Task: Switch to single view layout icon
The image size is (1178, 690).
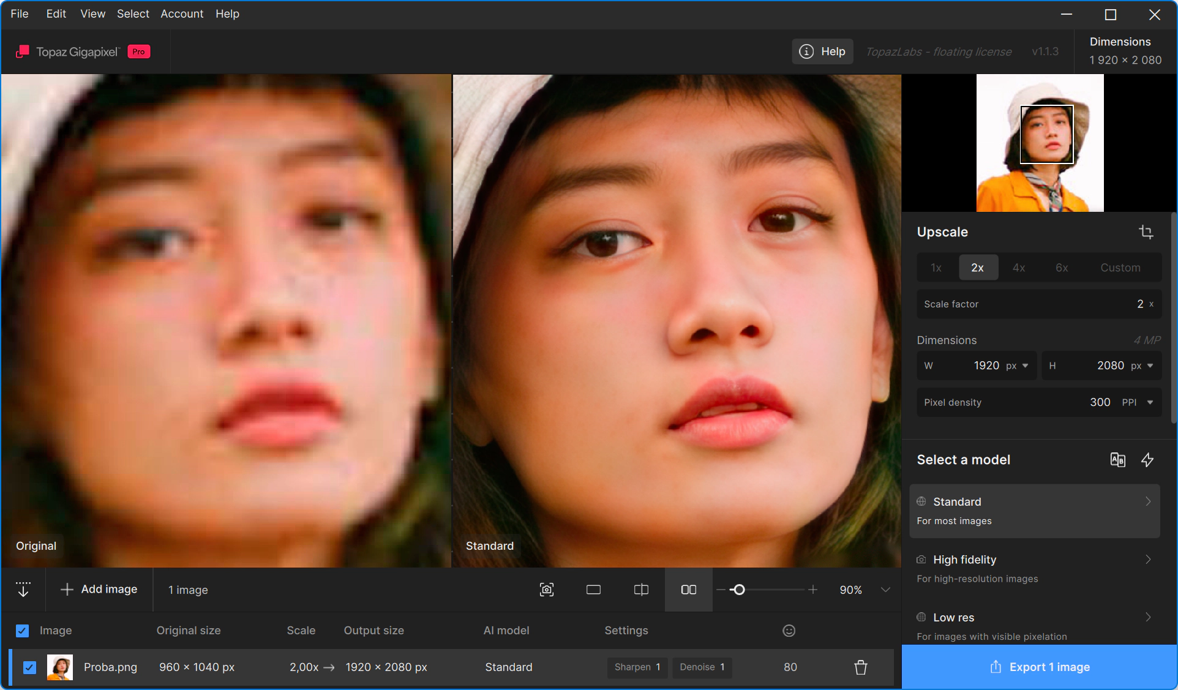Action: 593,590
